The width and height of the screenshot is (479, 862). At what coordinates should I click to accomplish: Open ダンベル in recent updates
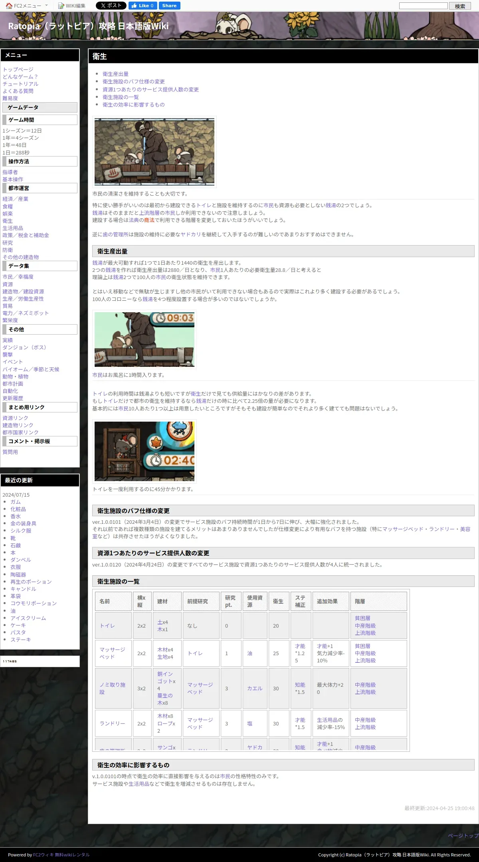click(21, 560)
